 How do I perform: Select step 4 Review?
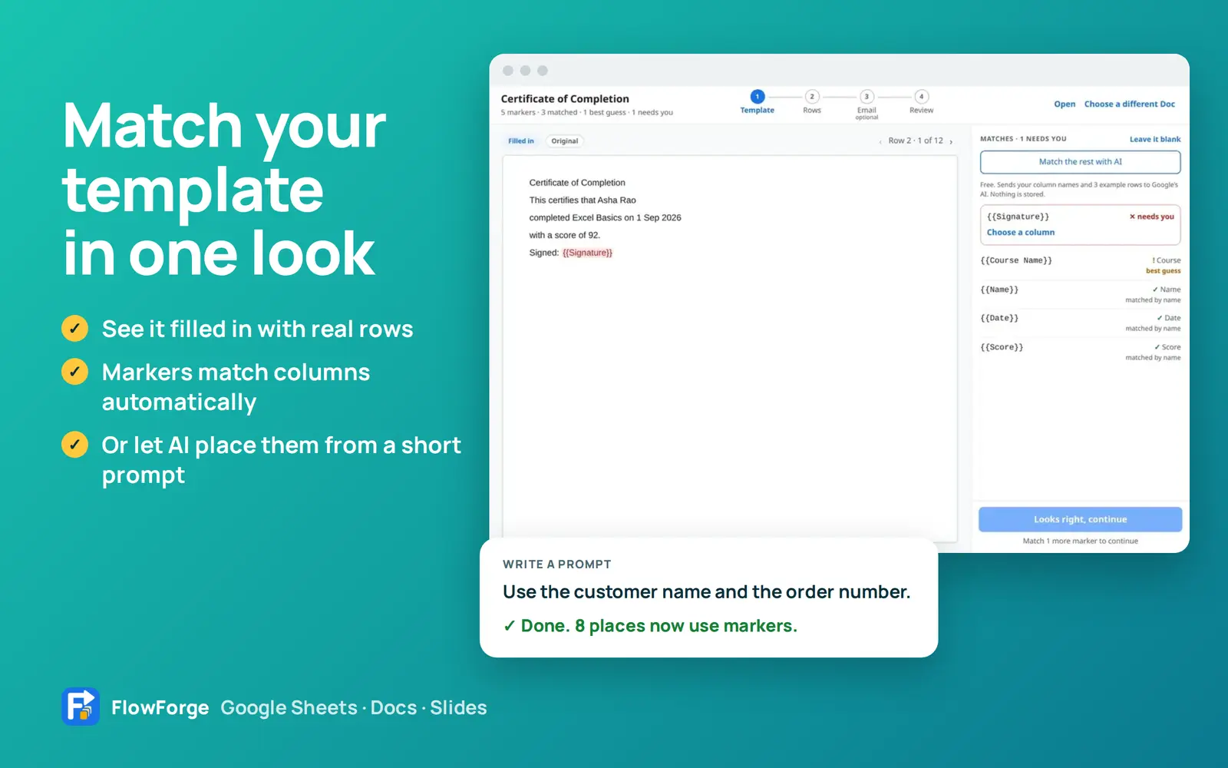coord(921,101)
